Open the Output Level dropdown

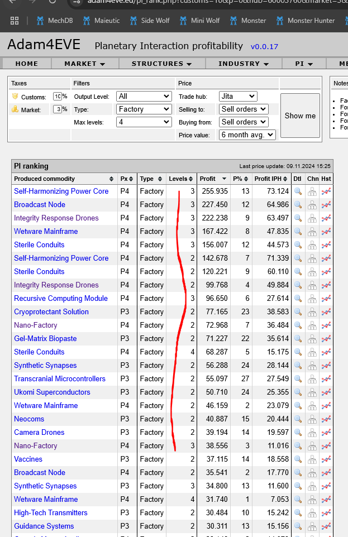pos(144,97)
